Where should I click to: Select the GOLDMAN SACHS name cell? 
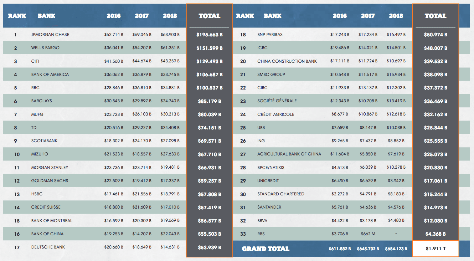pyautogui.click(x=50, y=180)
